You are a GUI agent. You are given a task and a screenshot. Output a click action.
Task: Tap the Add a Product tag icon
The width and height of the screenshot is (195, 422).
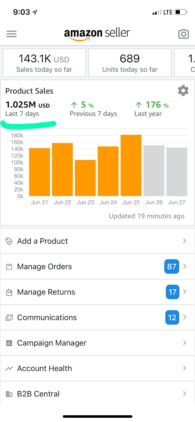click(x=9, y=241)
